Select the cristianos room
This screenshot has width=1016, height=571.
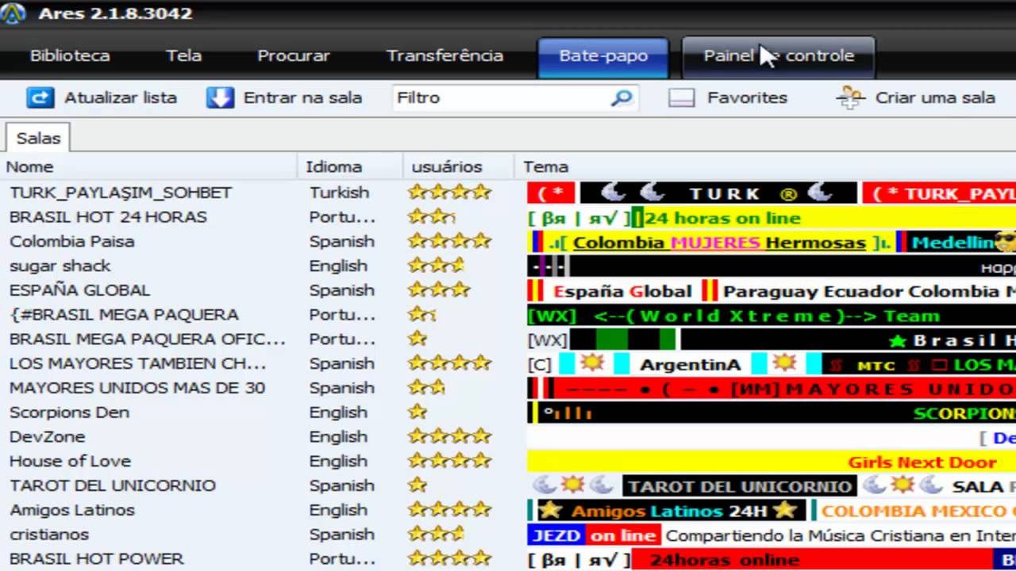click(48, 535)
